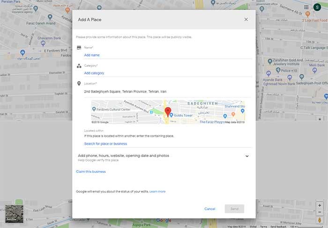
Task: Close the Add A Place dialog
Action: [246, 20]
